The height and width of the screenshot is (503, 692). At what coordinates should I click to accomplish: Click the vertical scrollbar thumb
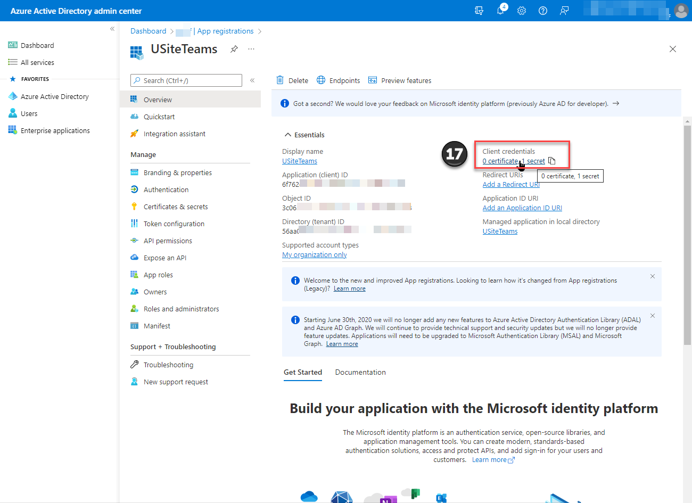687,235
